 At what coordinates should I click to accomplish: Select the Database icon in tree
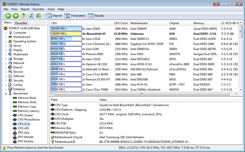(10, 89)
